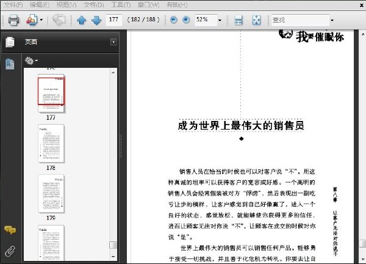Screen dimensions: 366x264
Task: Click the 页面 panel title
Action: coord(31,42)
